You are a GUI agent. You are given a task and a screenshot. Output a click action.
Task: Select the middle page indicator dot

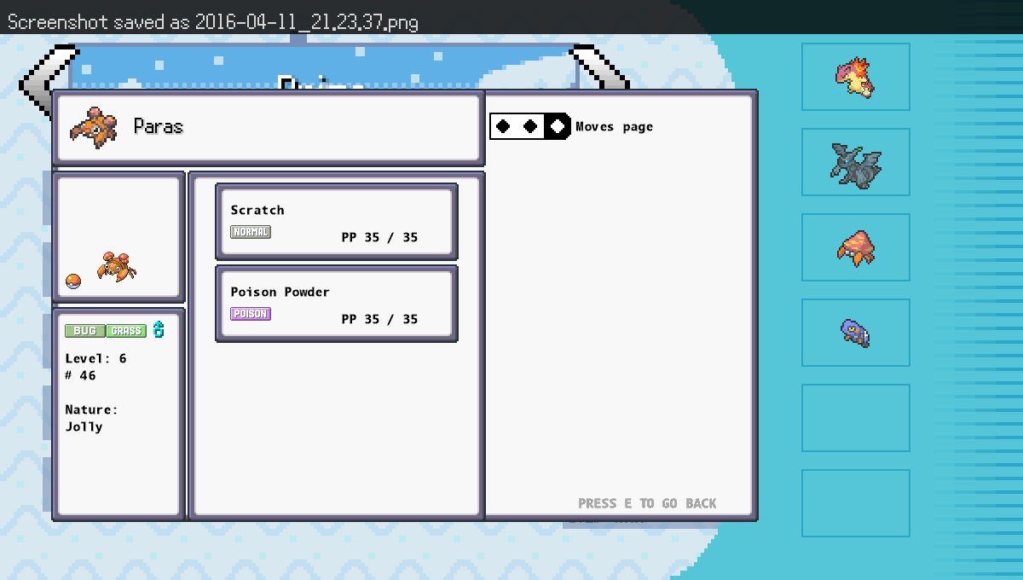530,126
